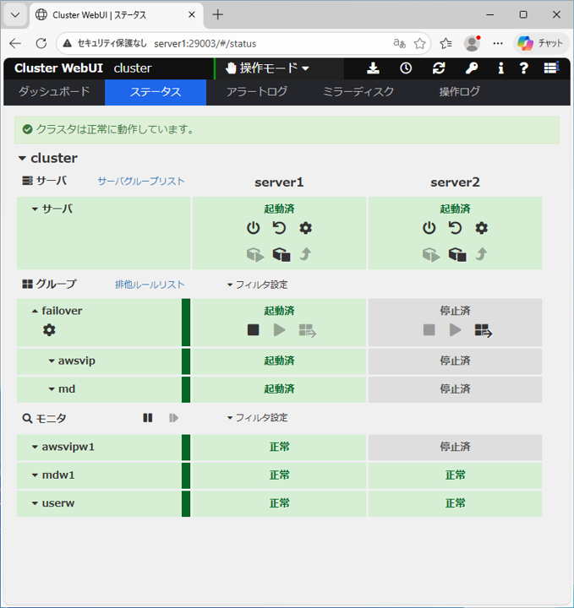Move failover group icon on server2
The image size is (574, 608).
coord(483,331)
